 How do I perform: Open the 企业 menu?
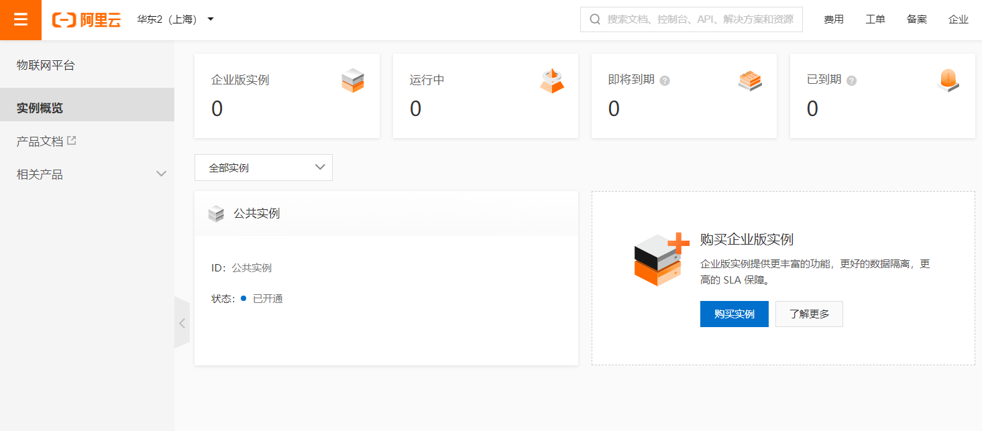click(x=959, y=19)
